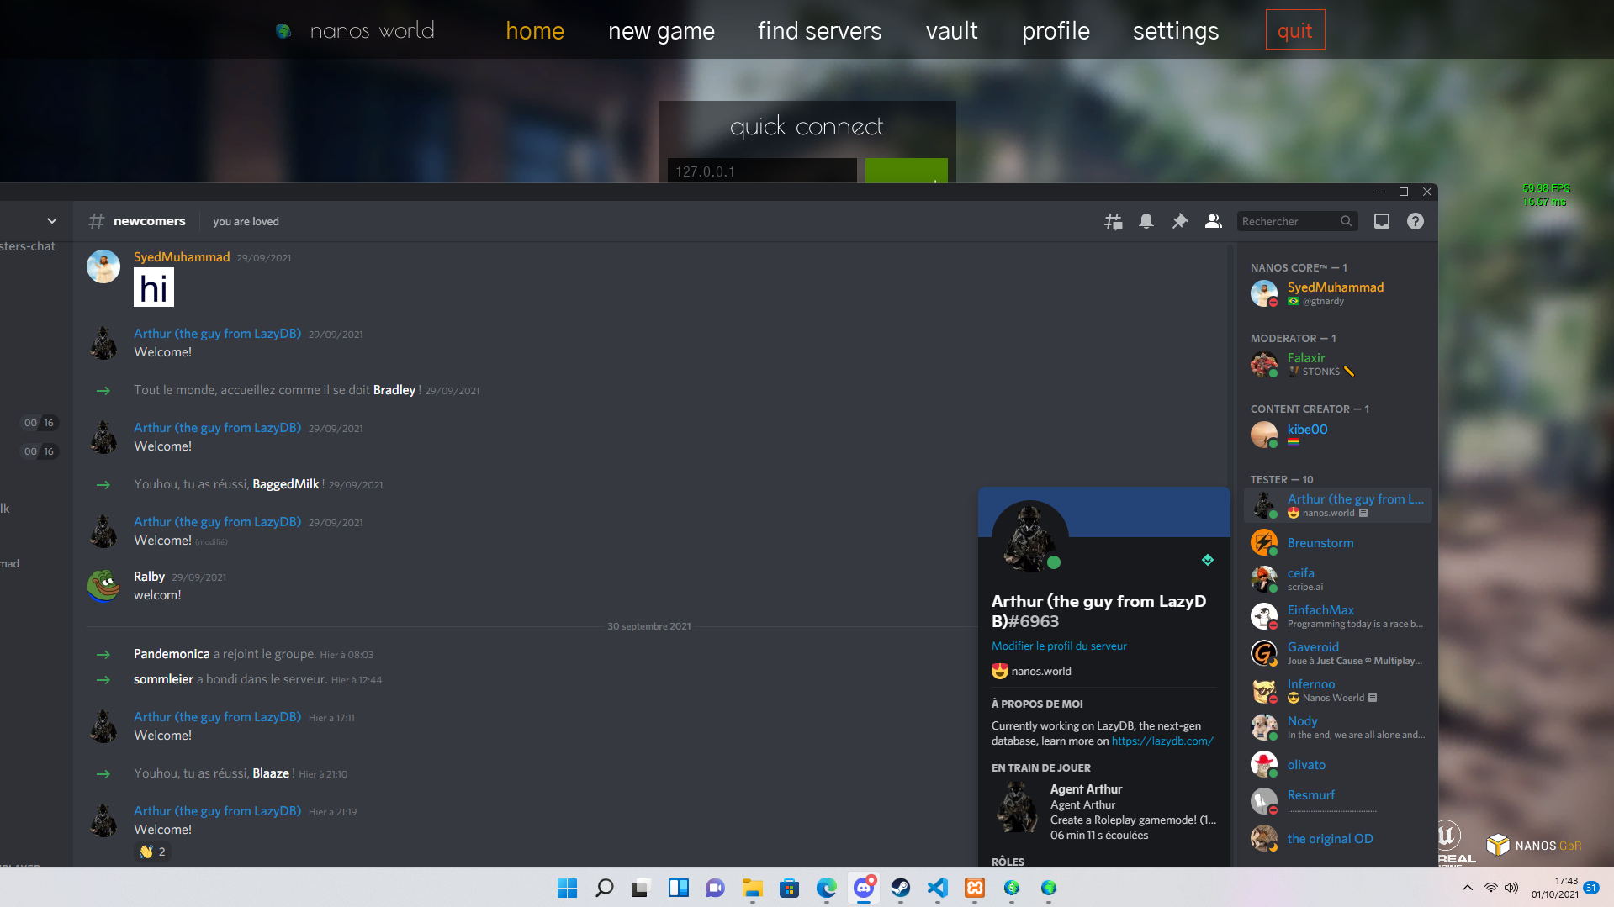Image resolution: width=1614 pixels, height=907 pixels.
Task: Expand the TESTER — 10 member group
Action: [1281, 479]
